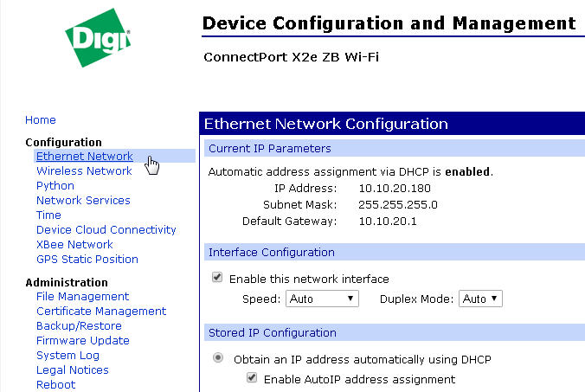Open GPS Static Position settings
Viewport: 585px width, 392px height.
(87, 260)
